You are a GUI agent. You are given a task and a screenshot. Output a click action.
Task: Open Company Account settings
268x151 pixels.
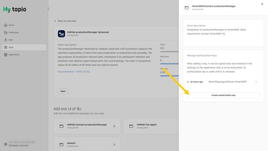point(18,146)
